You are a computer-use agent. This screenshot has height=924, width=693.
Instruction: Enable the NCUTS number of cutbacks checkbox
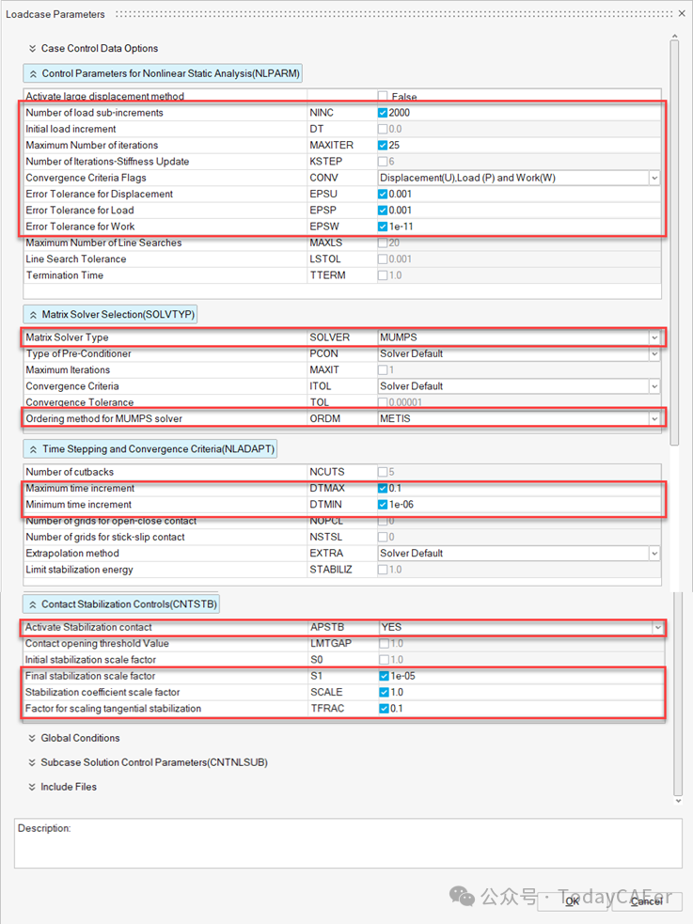coord(383,472)
